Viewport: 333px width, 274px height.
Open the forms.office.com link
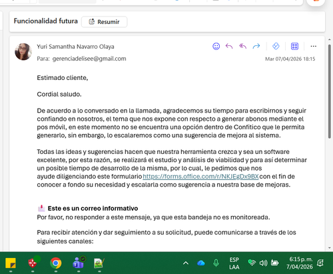coord(200,177)
